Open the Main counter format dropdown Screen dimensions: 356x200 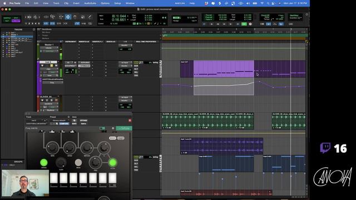pyautogui.click(x=128, y=16)
